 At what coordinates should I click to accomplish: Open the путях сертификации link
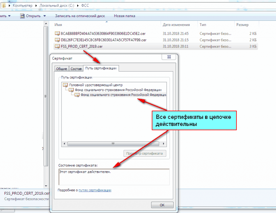coord(95,190)
